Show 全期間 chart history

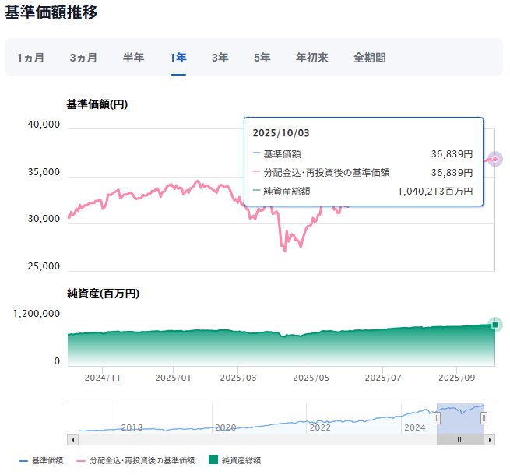(369, 58)
